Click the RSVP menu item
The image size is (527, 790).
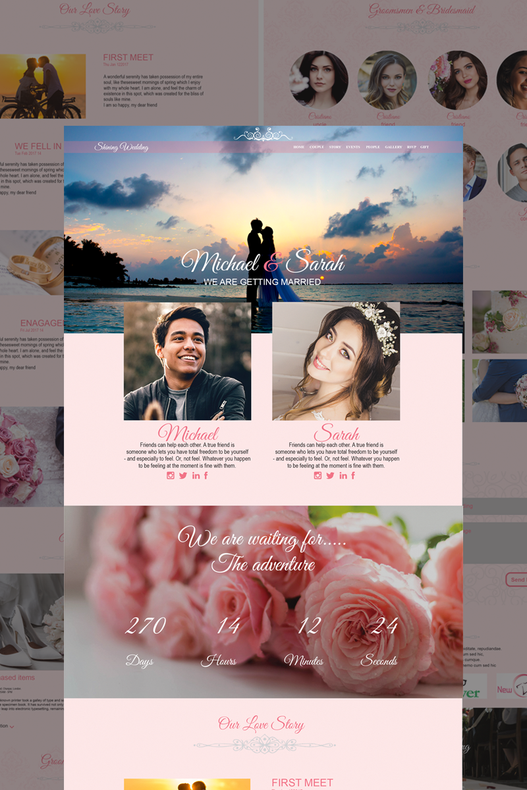pos(412,147)
